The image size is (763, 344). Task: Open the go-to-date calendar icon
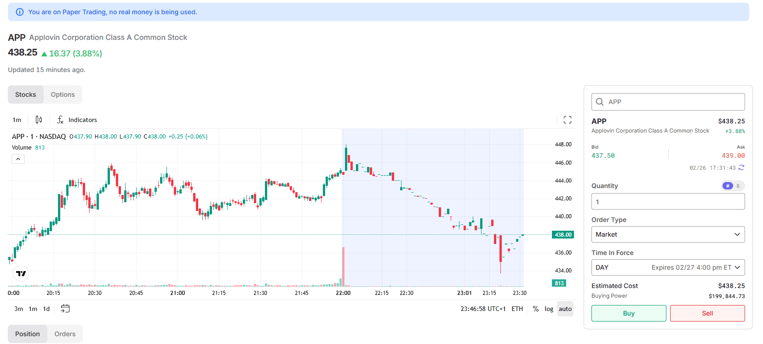pos(65,309)
